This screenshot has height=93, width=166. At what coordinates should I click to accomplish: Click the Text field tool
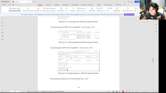tap(81, 11)
